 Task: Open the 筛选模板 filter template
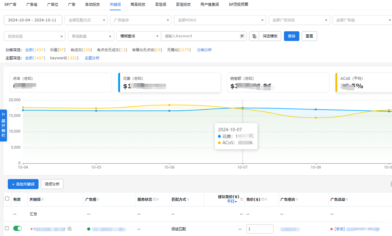(x=270, y=36)
